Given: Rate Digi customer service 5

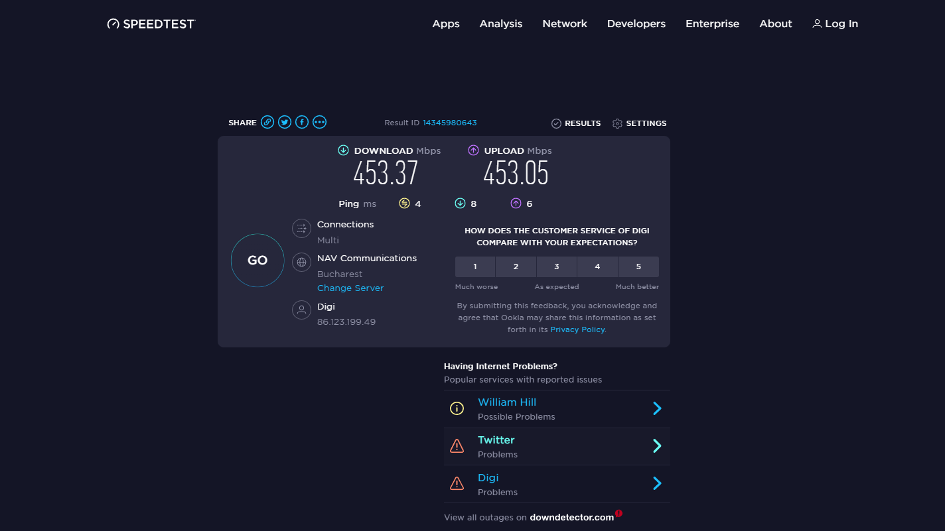Looking at the screenshot, I should 638,266.
